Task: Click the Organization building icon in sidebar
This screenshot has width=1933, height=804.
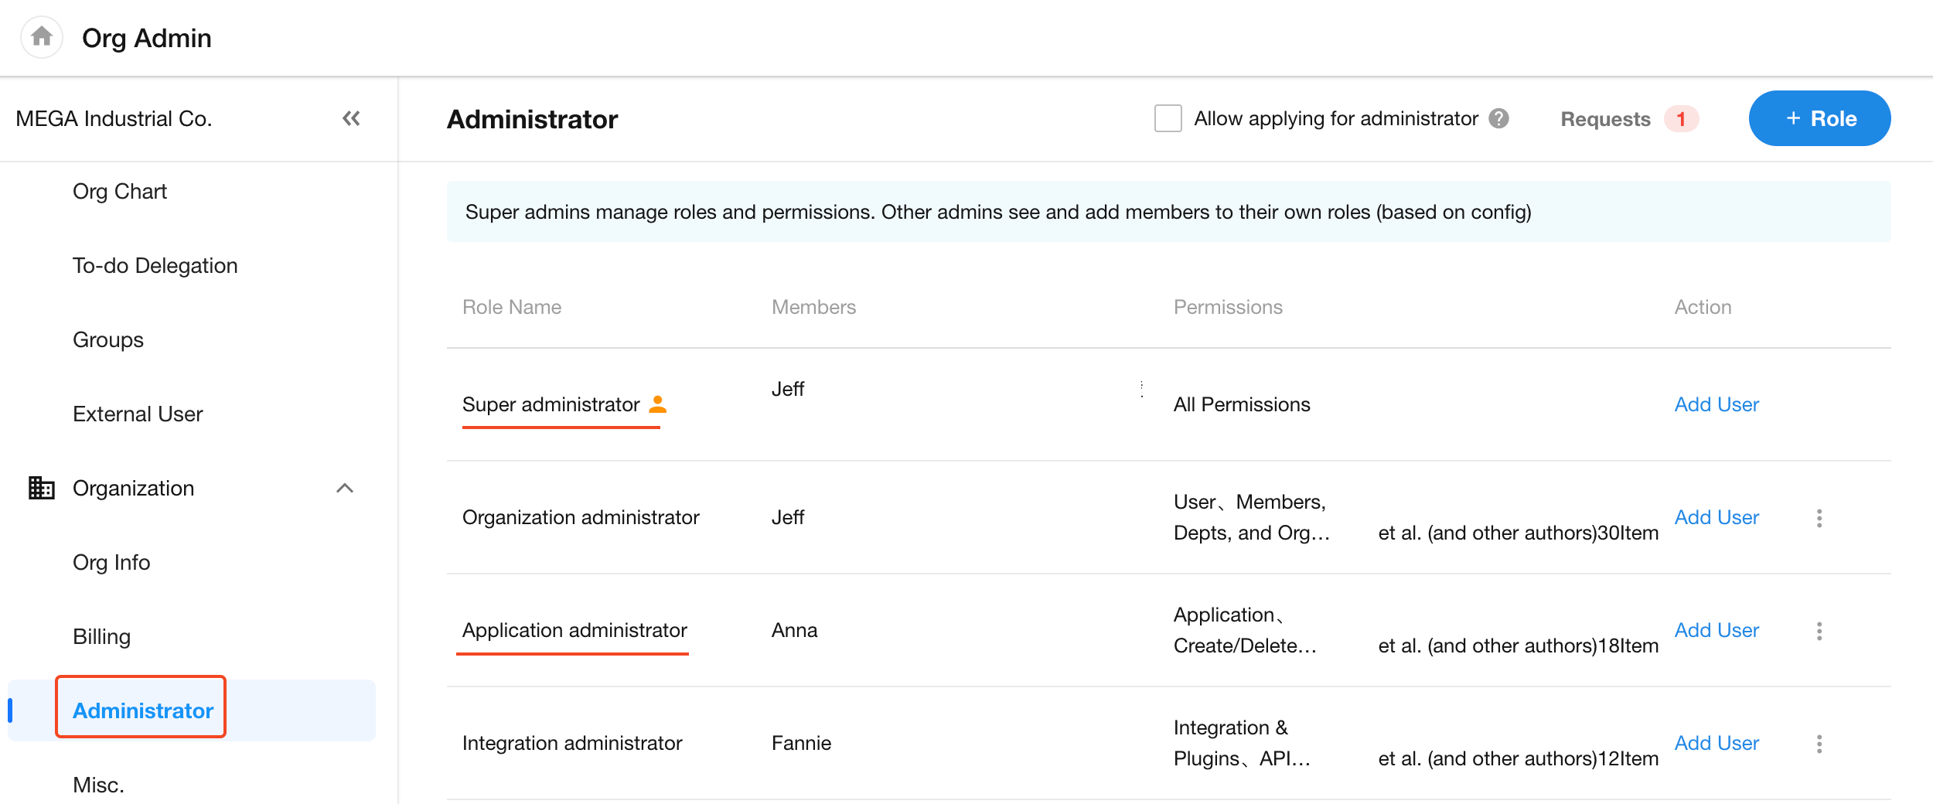Action: point(42,488)
